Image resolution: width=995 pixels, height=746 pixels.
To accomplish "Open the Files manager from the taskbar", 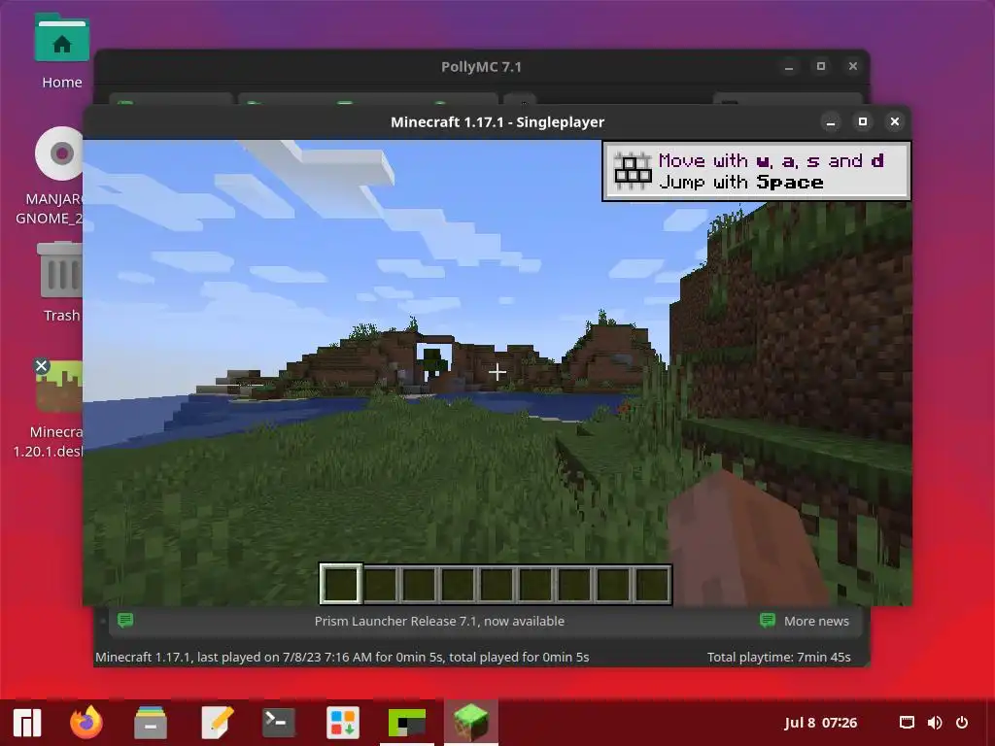I will click(151, 723).
